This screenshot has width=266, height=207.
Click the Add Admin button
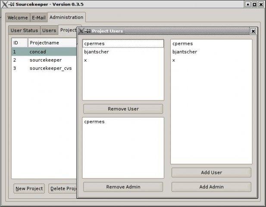211,187
